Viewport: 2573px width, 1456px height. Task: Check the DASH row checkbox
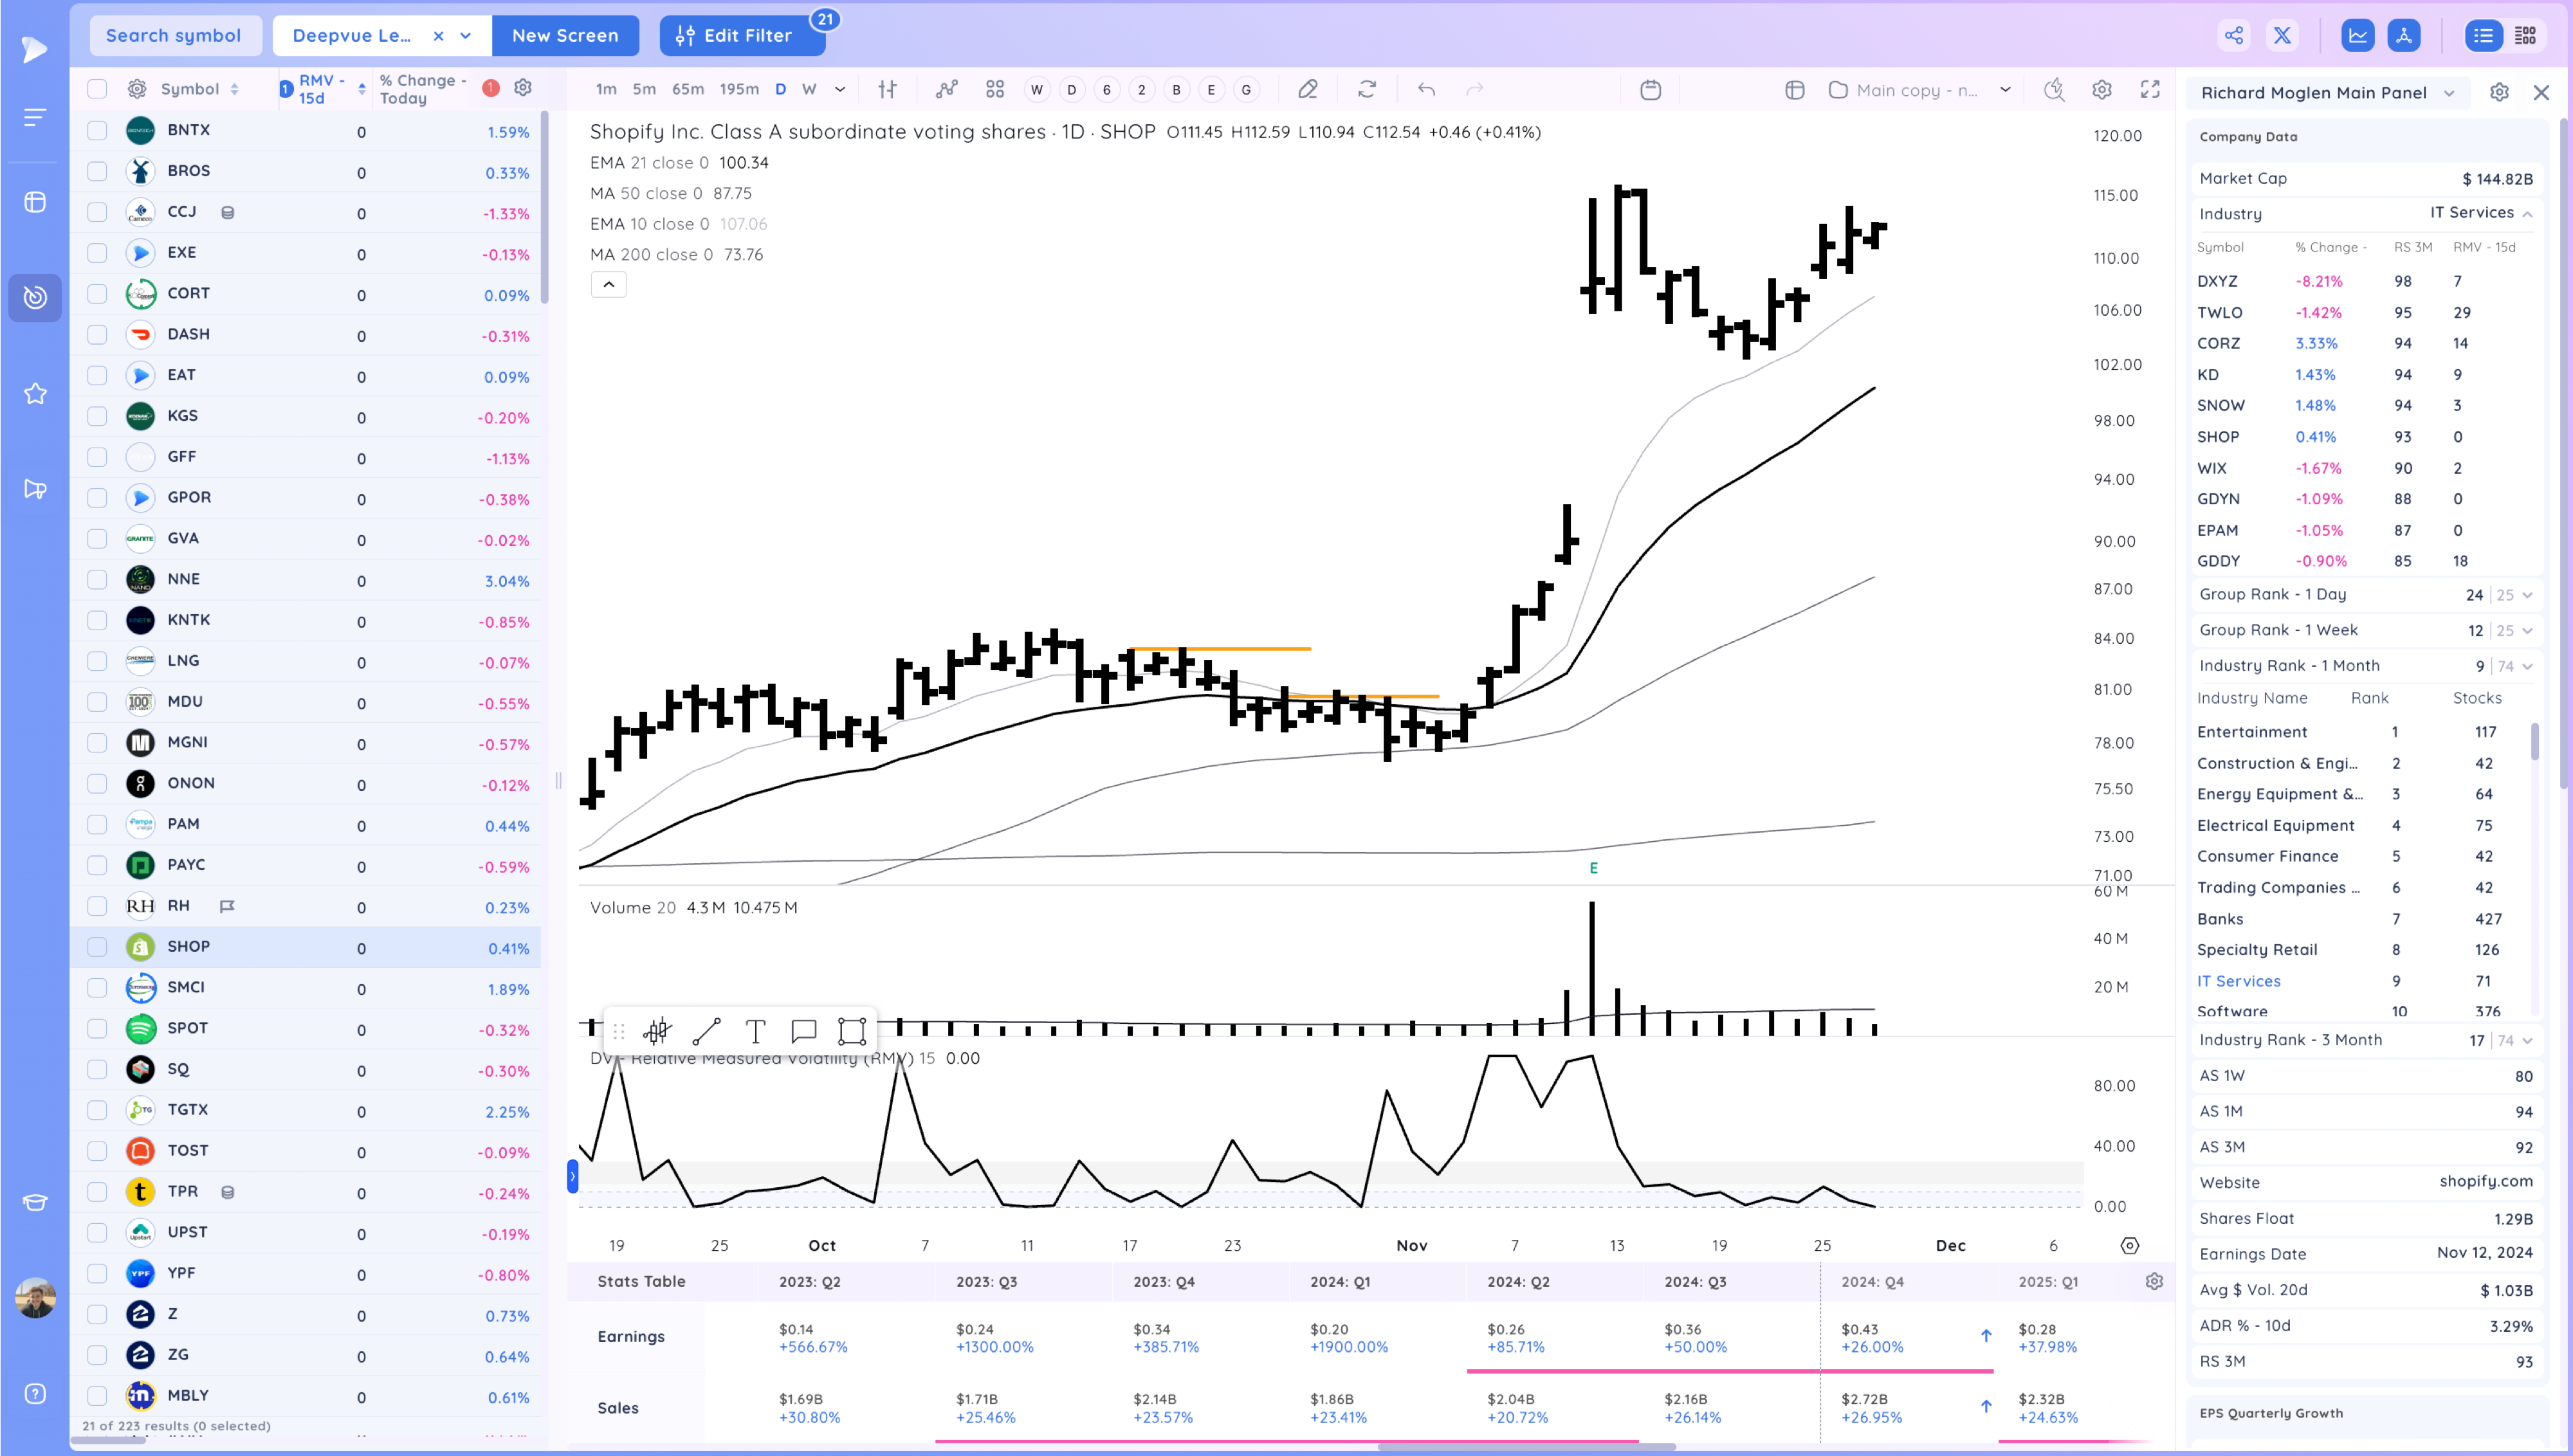click(97, 334)
